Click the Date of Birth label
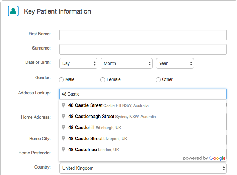This screenshot has width=237, height=175. tap(38, 62)
